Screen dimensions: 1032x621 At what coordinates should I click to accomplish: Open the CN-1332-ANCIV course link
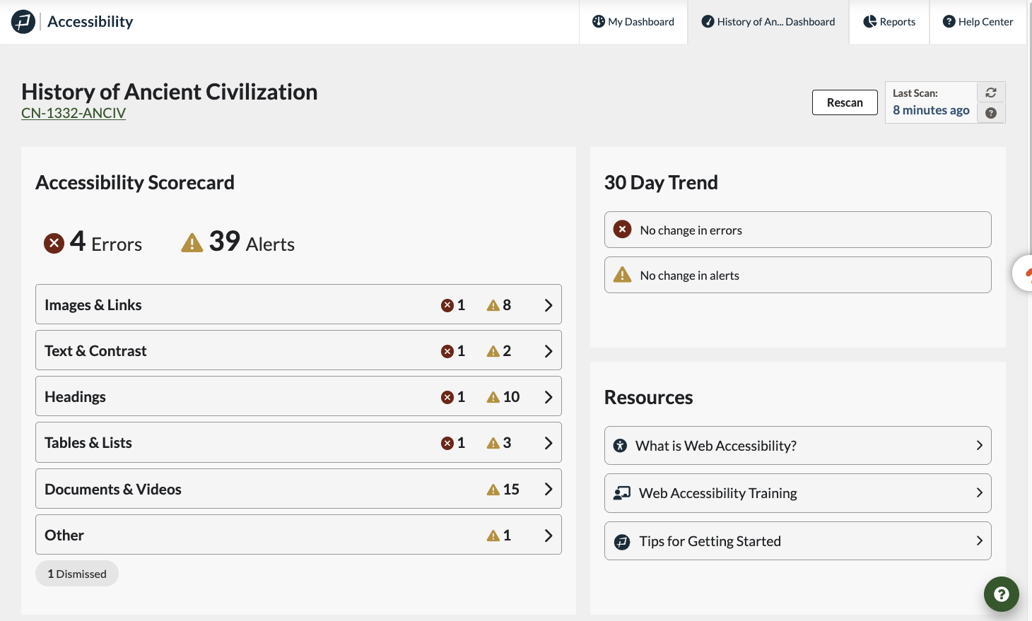[74, 113]
